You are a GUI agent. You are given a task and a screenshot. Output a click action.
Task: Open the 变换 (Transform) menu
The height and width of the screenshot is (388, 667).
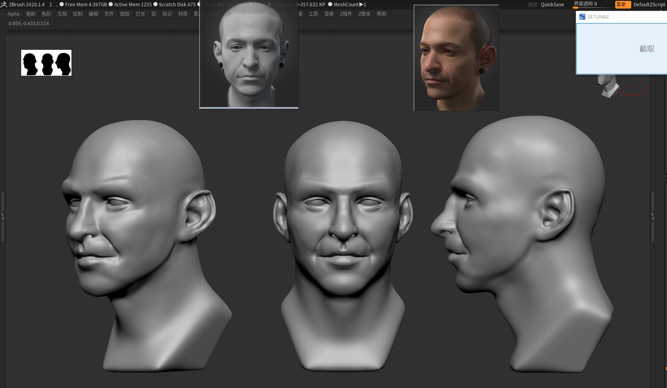coord(329,14)
